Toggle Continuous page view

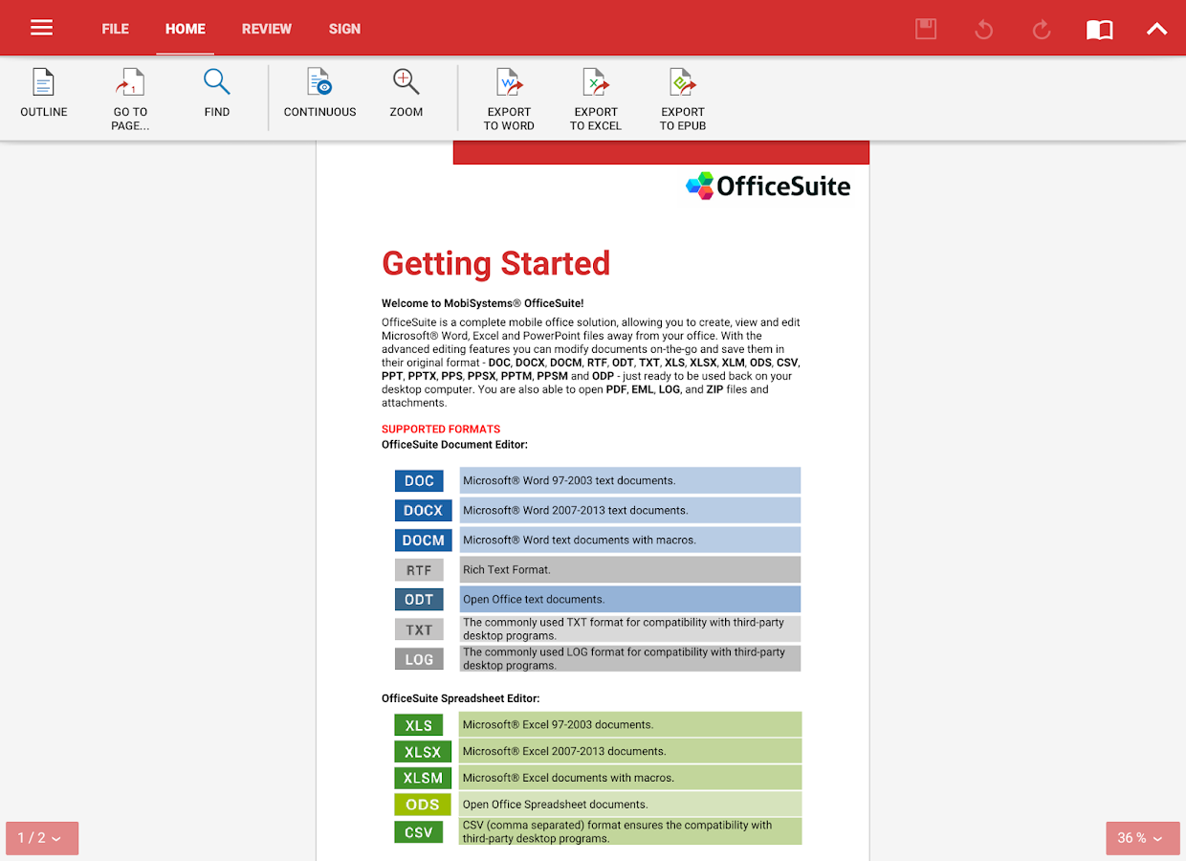[x=319, y=94]
